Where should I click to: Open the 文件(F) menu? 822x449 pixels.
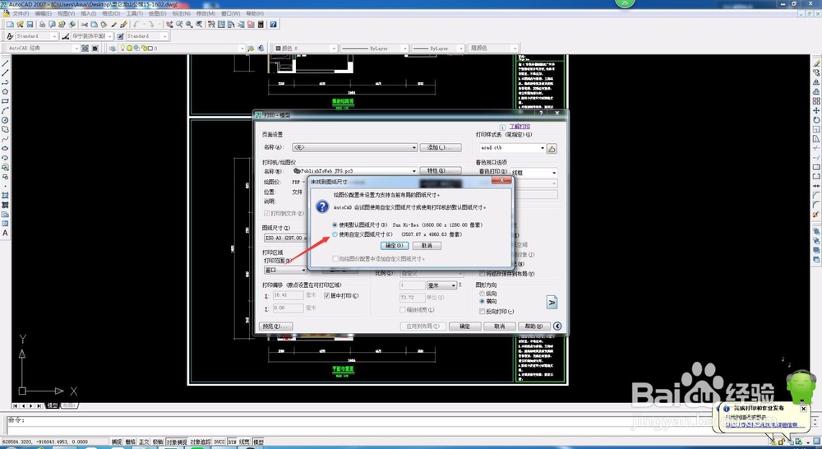point(21,14)
